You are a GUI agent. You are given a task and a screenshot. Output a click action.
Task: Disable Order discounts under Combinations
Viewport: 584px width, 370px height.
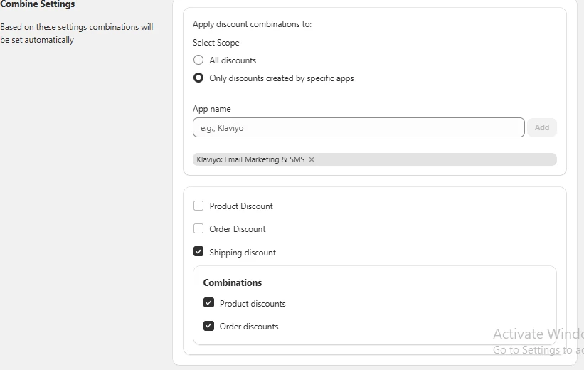click(x=209, y=326)
